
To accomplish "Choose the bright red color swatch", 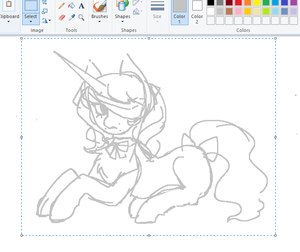I will 238,3.
